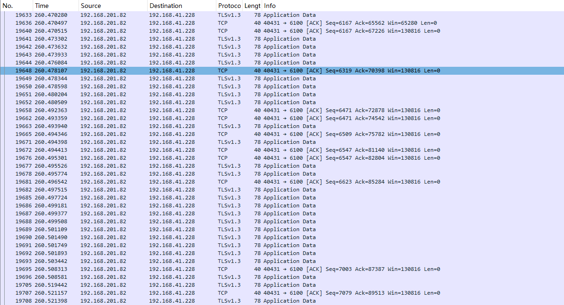Click the last TLSv1.3 packet 19708

pyautogui.click(x=280, y=301)
